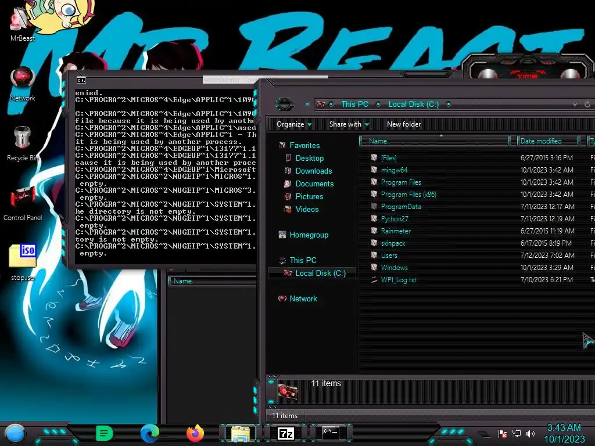
Task: Click the New folder button
Action: [x=404, y=124]
